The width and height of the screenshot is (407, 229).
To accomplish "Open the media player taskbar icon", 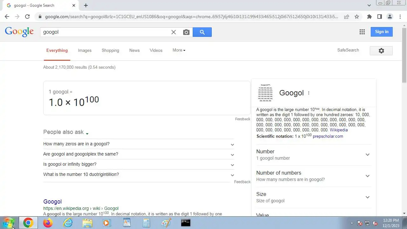I will tap(107, 223).
